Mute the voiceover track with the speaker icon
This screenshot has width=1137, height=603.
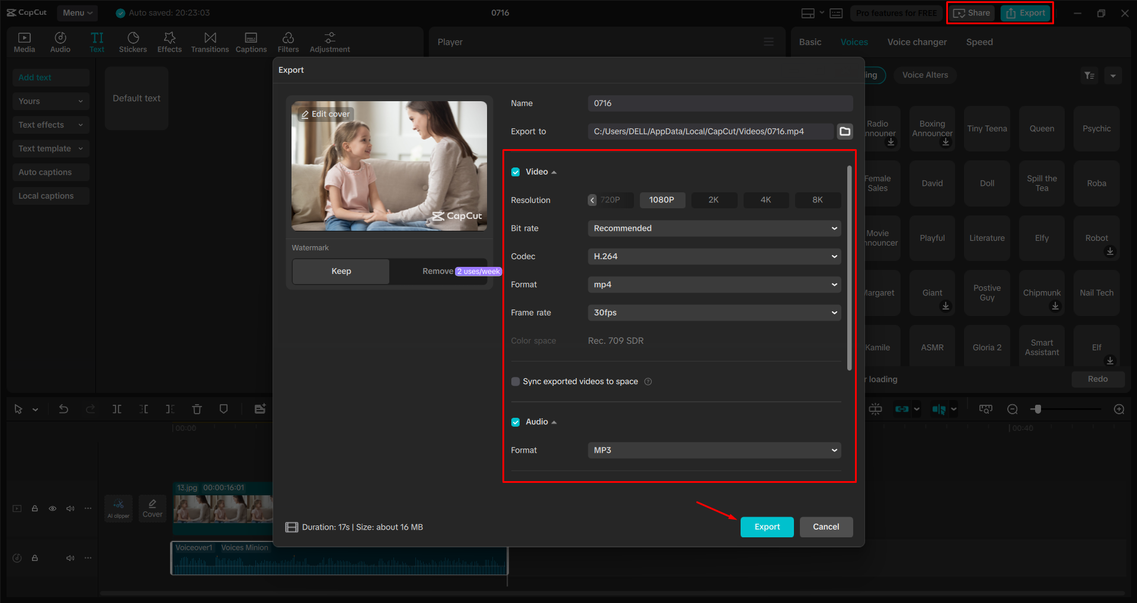point(71,558)
